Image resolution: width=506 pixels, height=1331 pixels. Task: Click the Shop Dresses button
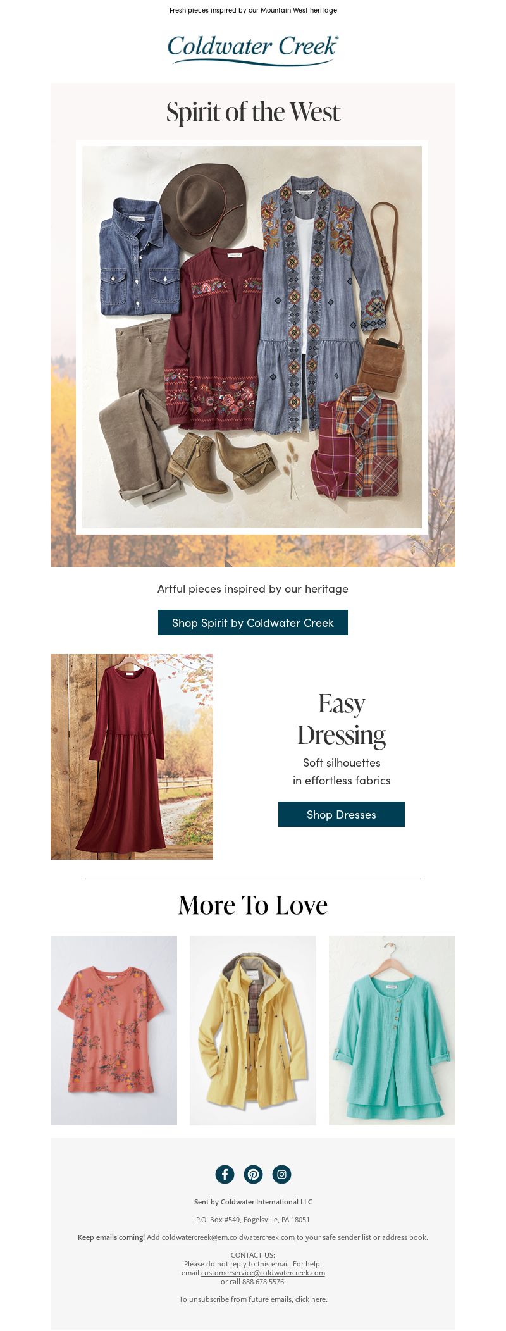coord(342,814)
